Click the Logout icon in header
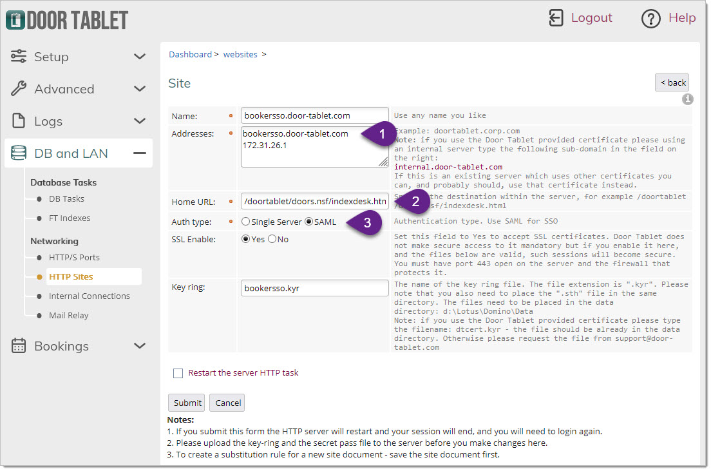Screen dimensions: 711x471 pyautogui.click(x=556, y=18)
